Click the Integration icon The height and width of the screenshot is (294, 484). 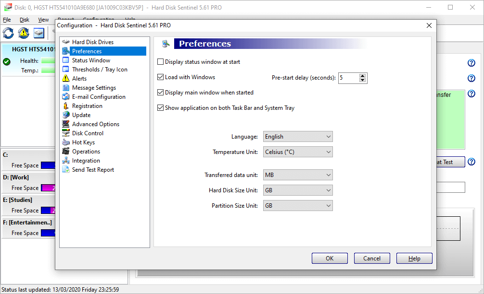coord(66,160)
